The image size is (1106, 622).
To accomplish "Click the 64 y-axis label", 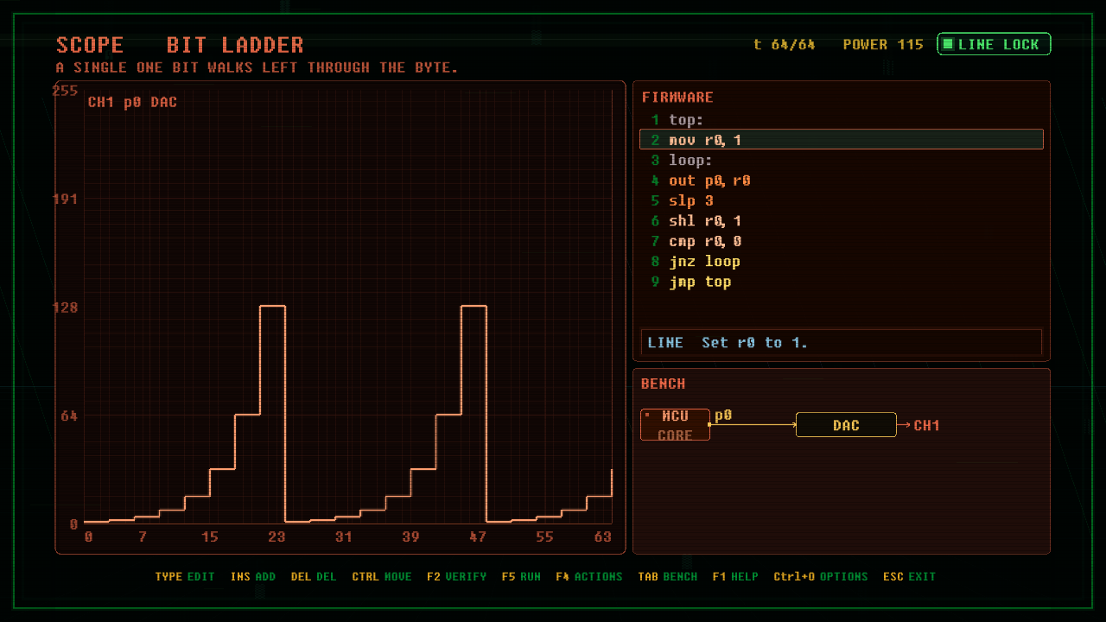I will 69,416.
